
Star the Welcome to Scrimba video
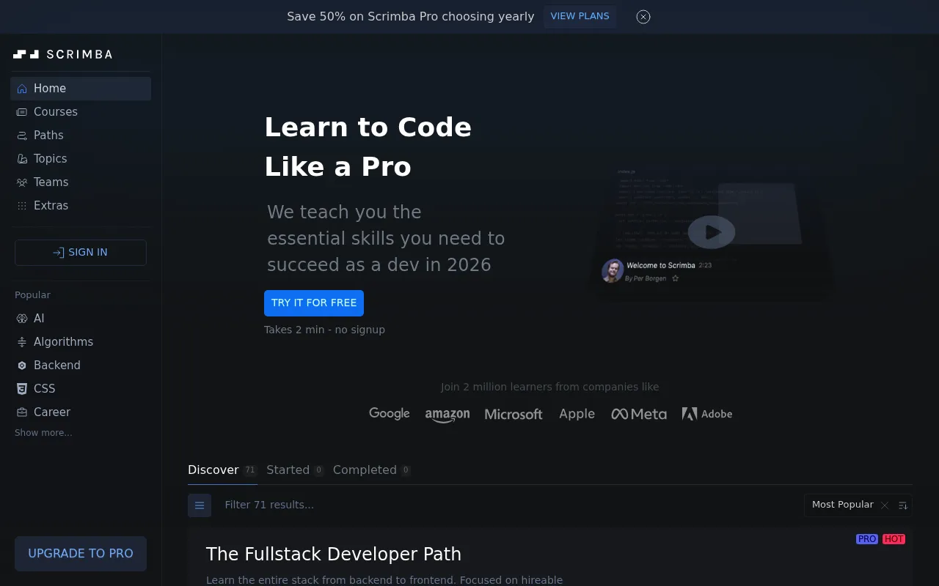tap(676, 279)
